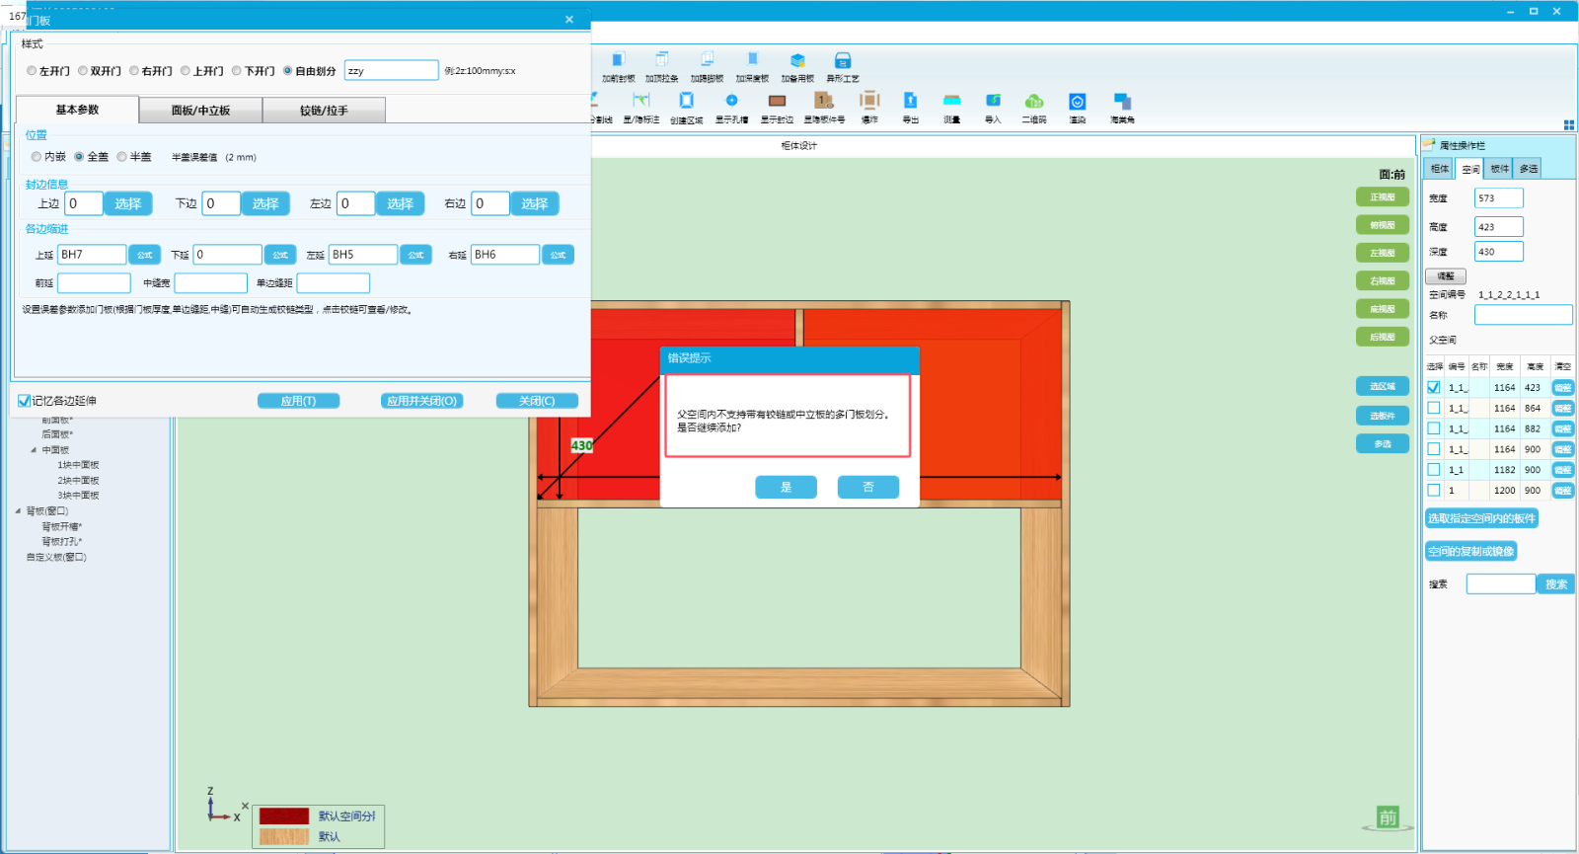Select 2块中面板 in the tree
This screenshot has width=1579, height=854.
coord(78,480)
